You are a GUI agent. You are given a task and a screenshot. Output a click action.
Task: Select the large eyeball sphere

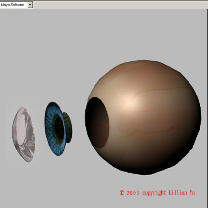143,117
